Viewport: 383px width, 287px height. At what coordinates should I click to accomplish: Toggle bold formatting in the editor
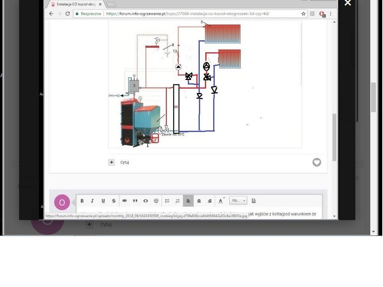82,201
